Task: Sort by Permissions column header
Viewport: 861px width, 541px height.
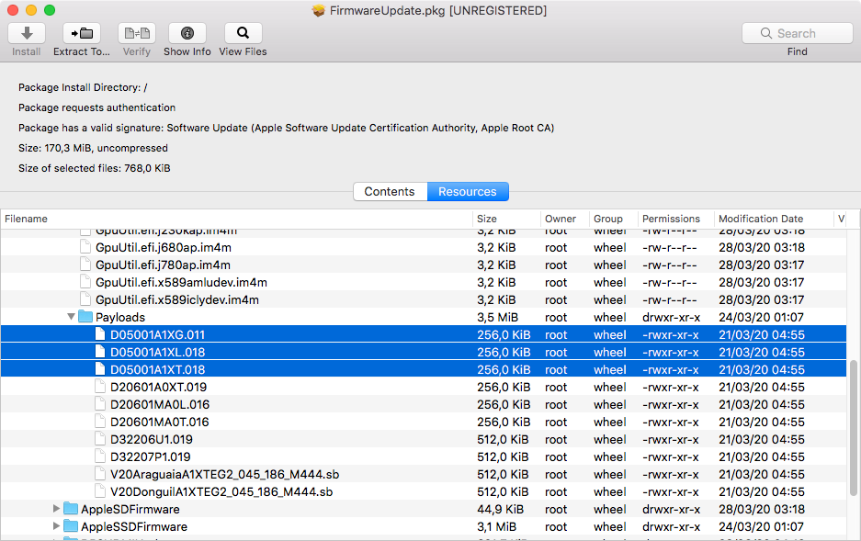Action: click(x=676, y=219)
